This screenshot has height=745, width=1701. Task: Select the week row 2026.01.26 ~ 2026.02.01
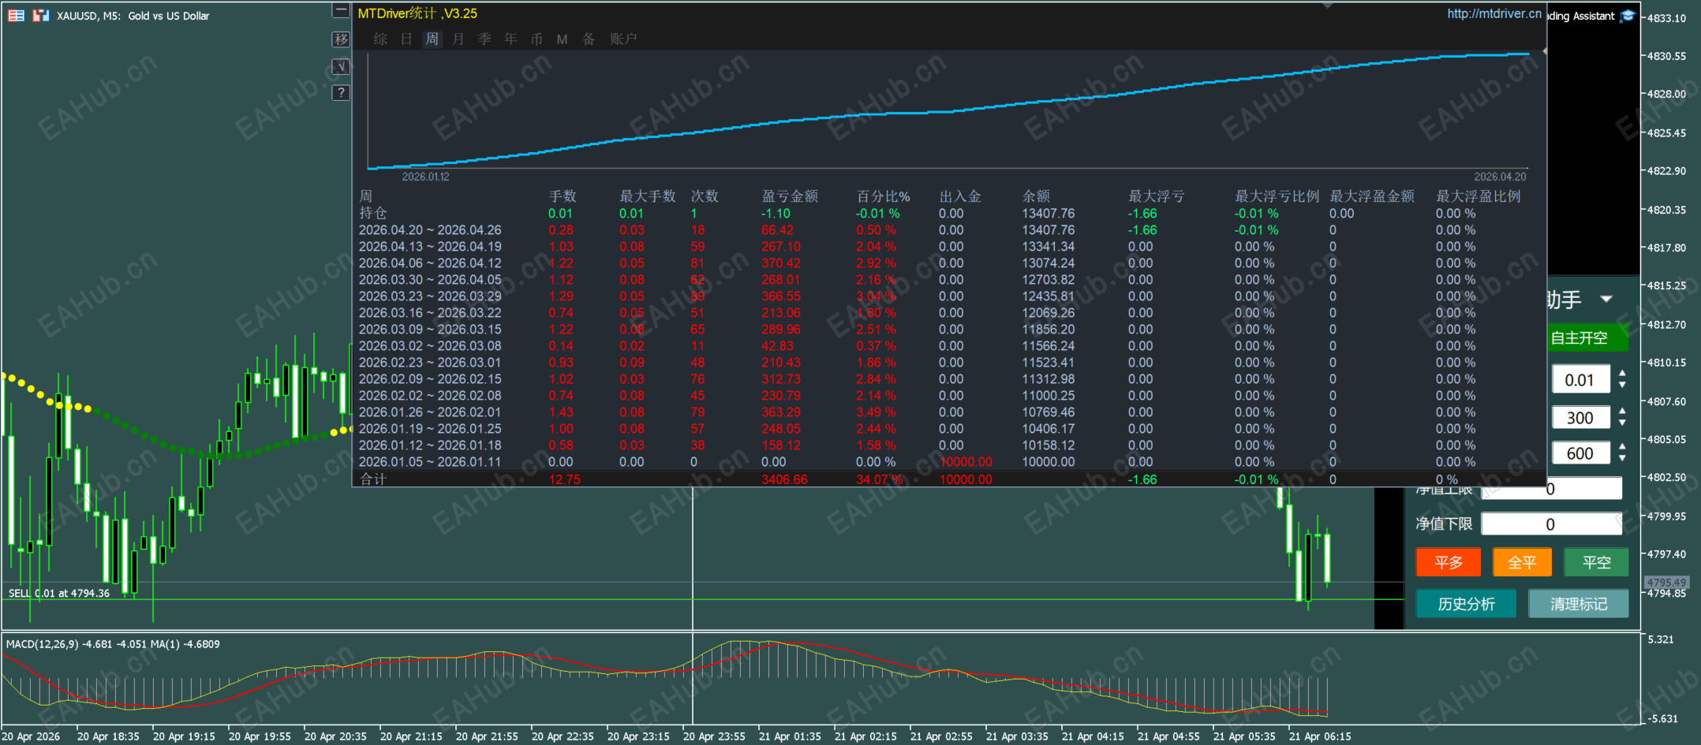pos(430,412)
